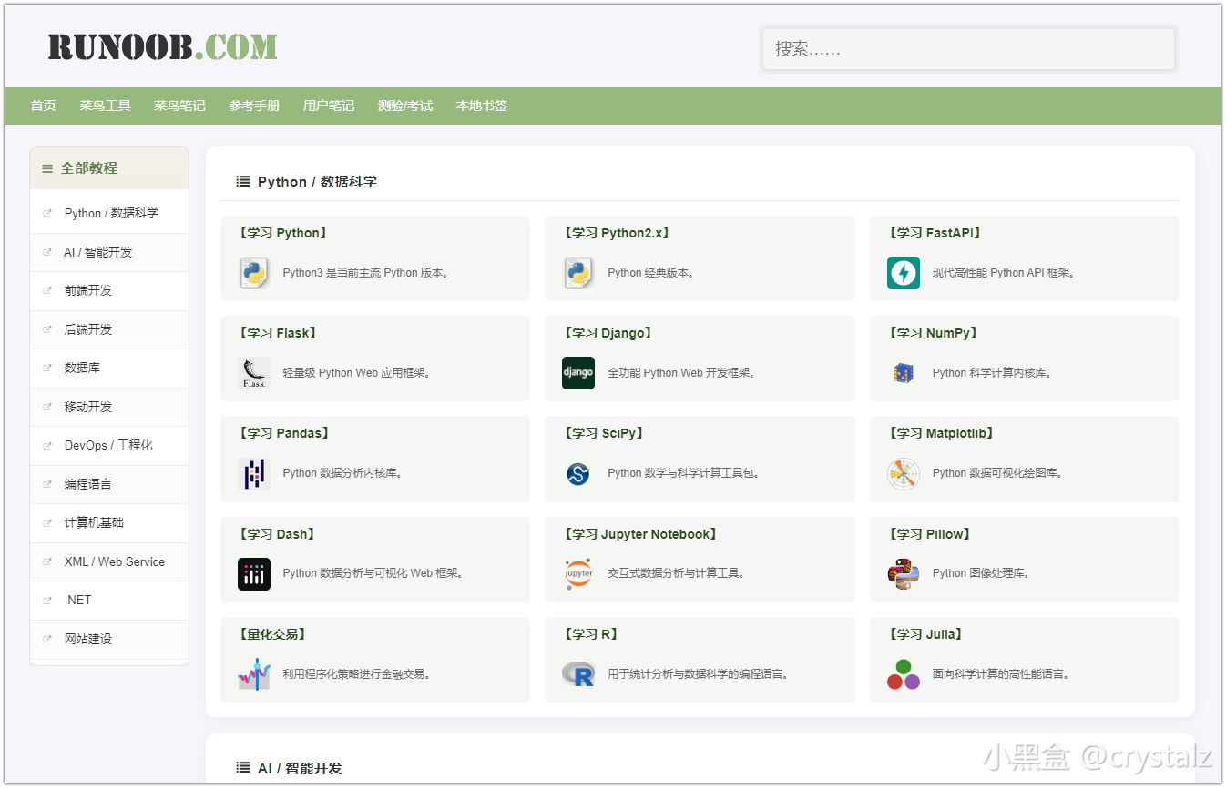Open 用户笔记 in the navigation bar

click(329, 106)
